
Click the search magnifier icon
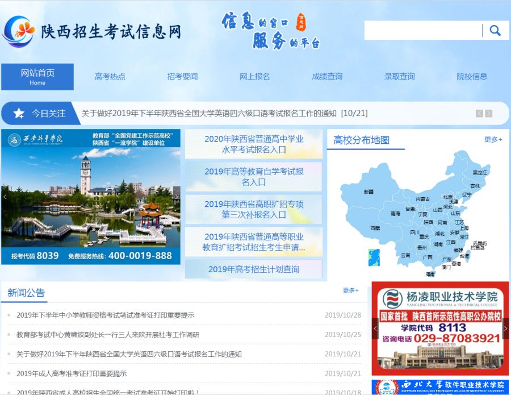pyautogui.click(x=495, y=30)
